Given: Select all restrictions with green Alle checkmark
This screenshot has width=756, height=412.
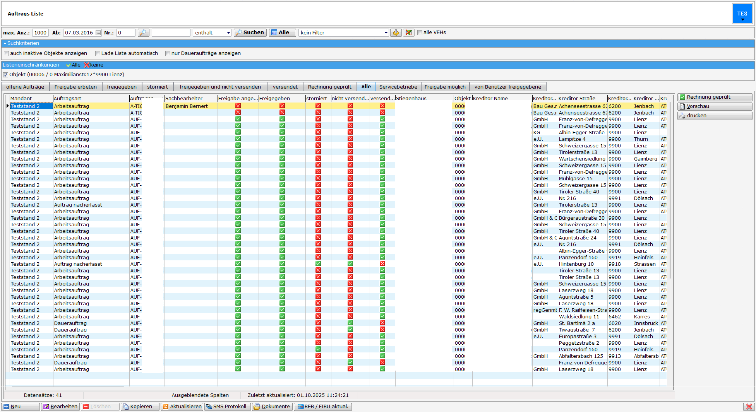Looking at the screenshot, I should (x=74, y=65).
